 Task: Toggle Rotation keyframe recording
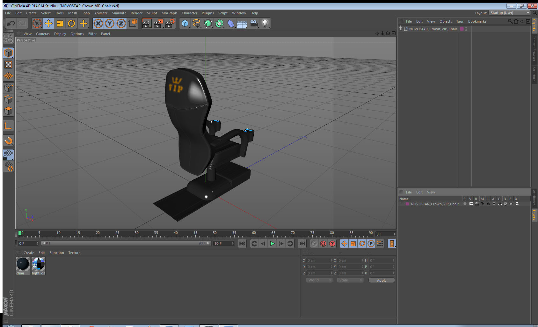[x=362, y=243]
